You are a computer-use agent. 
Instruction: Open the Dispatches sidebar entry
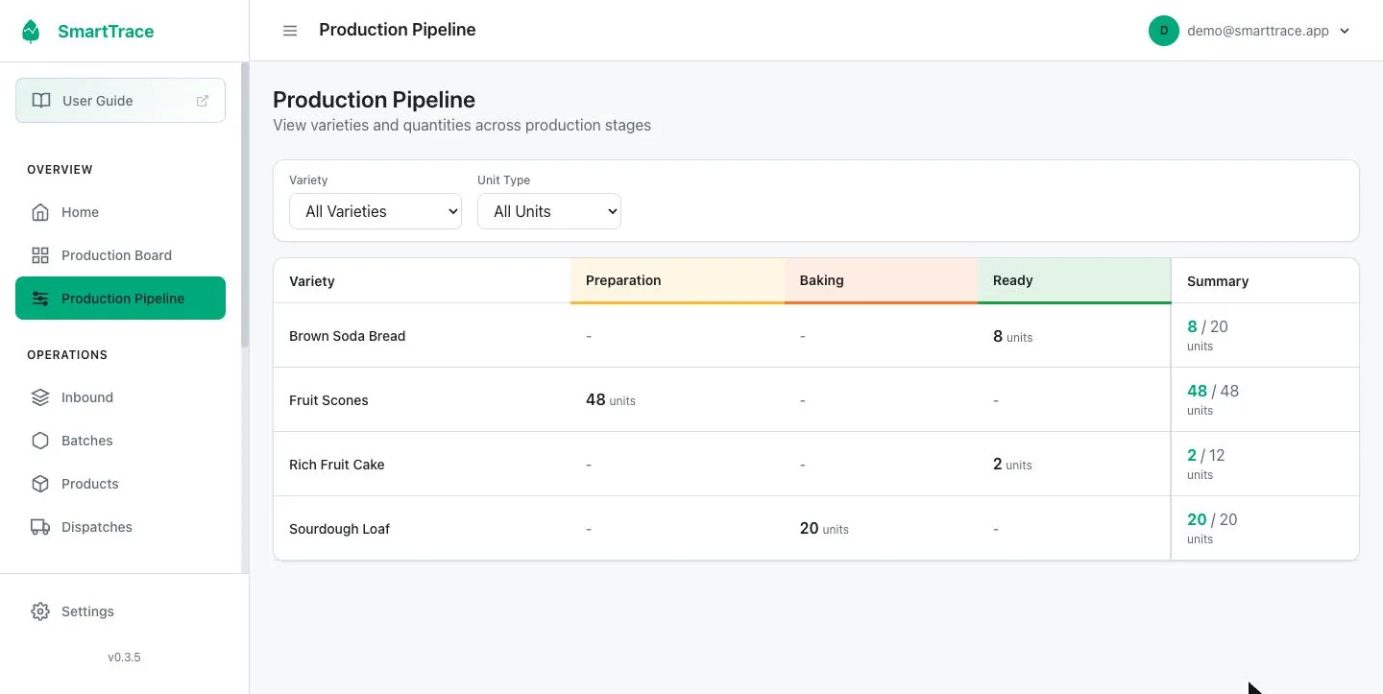[120, 527]
